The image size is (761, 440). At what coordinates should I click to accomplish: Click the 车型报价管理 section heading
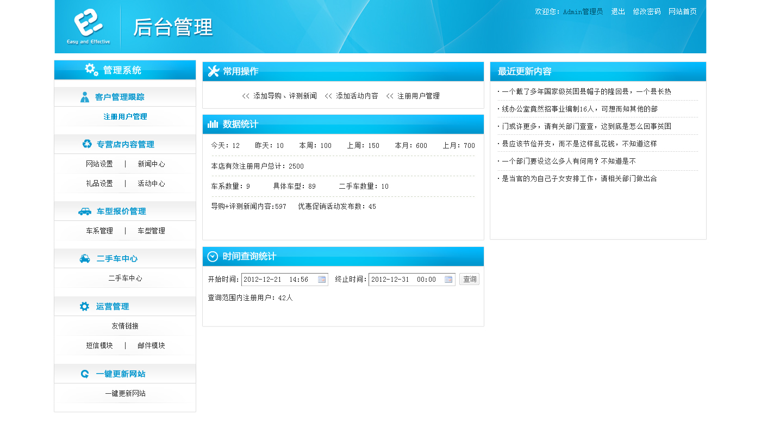point(121,212)
